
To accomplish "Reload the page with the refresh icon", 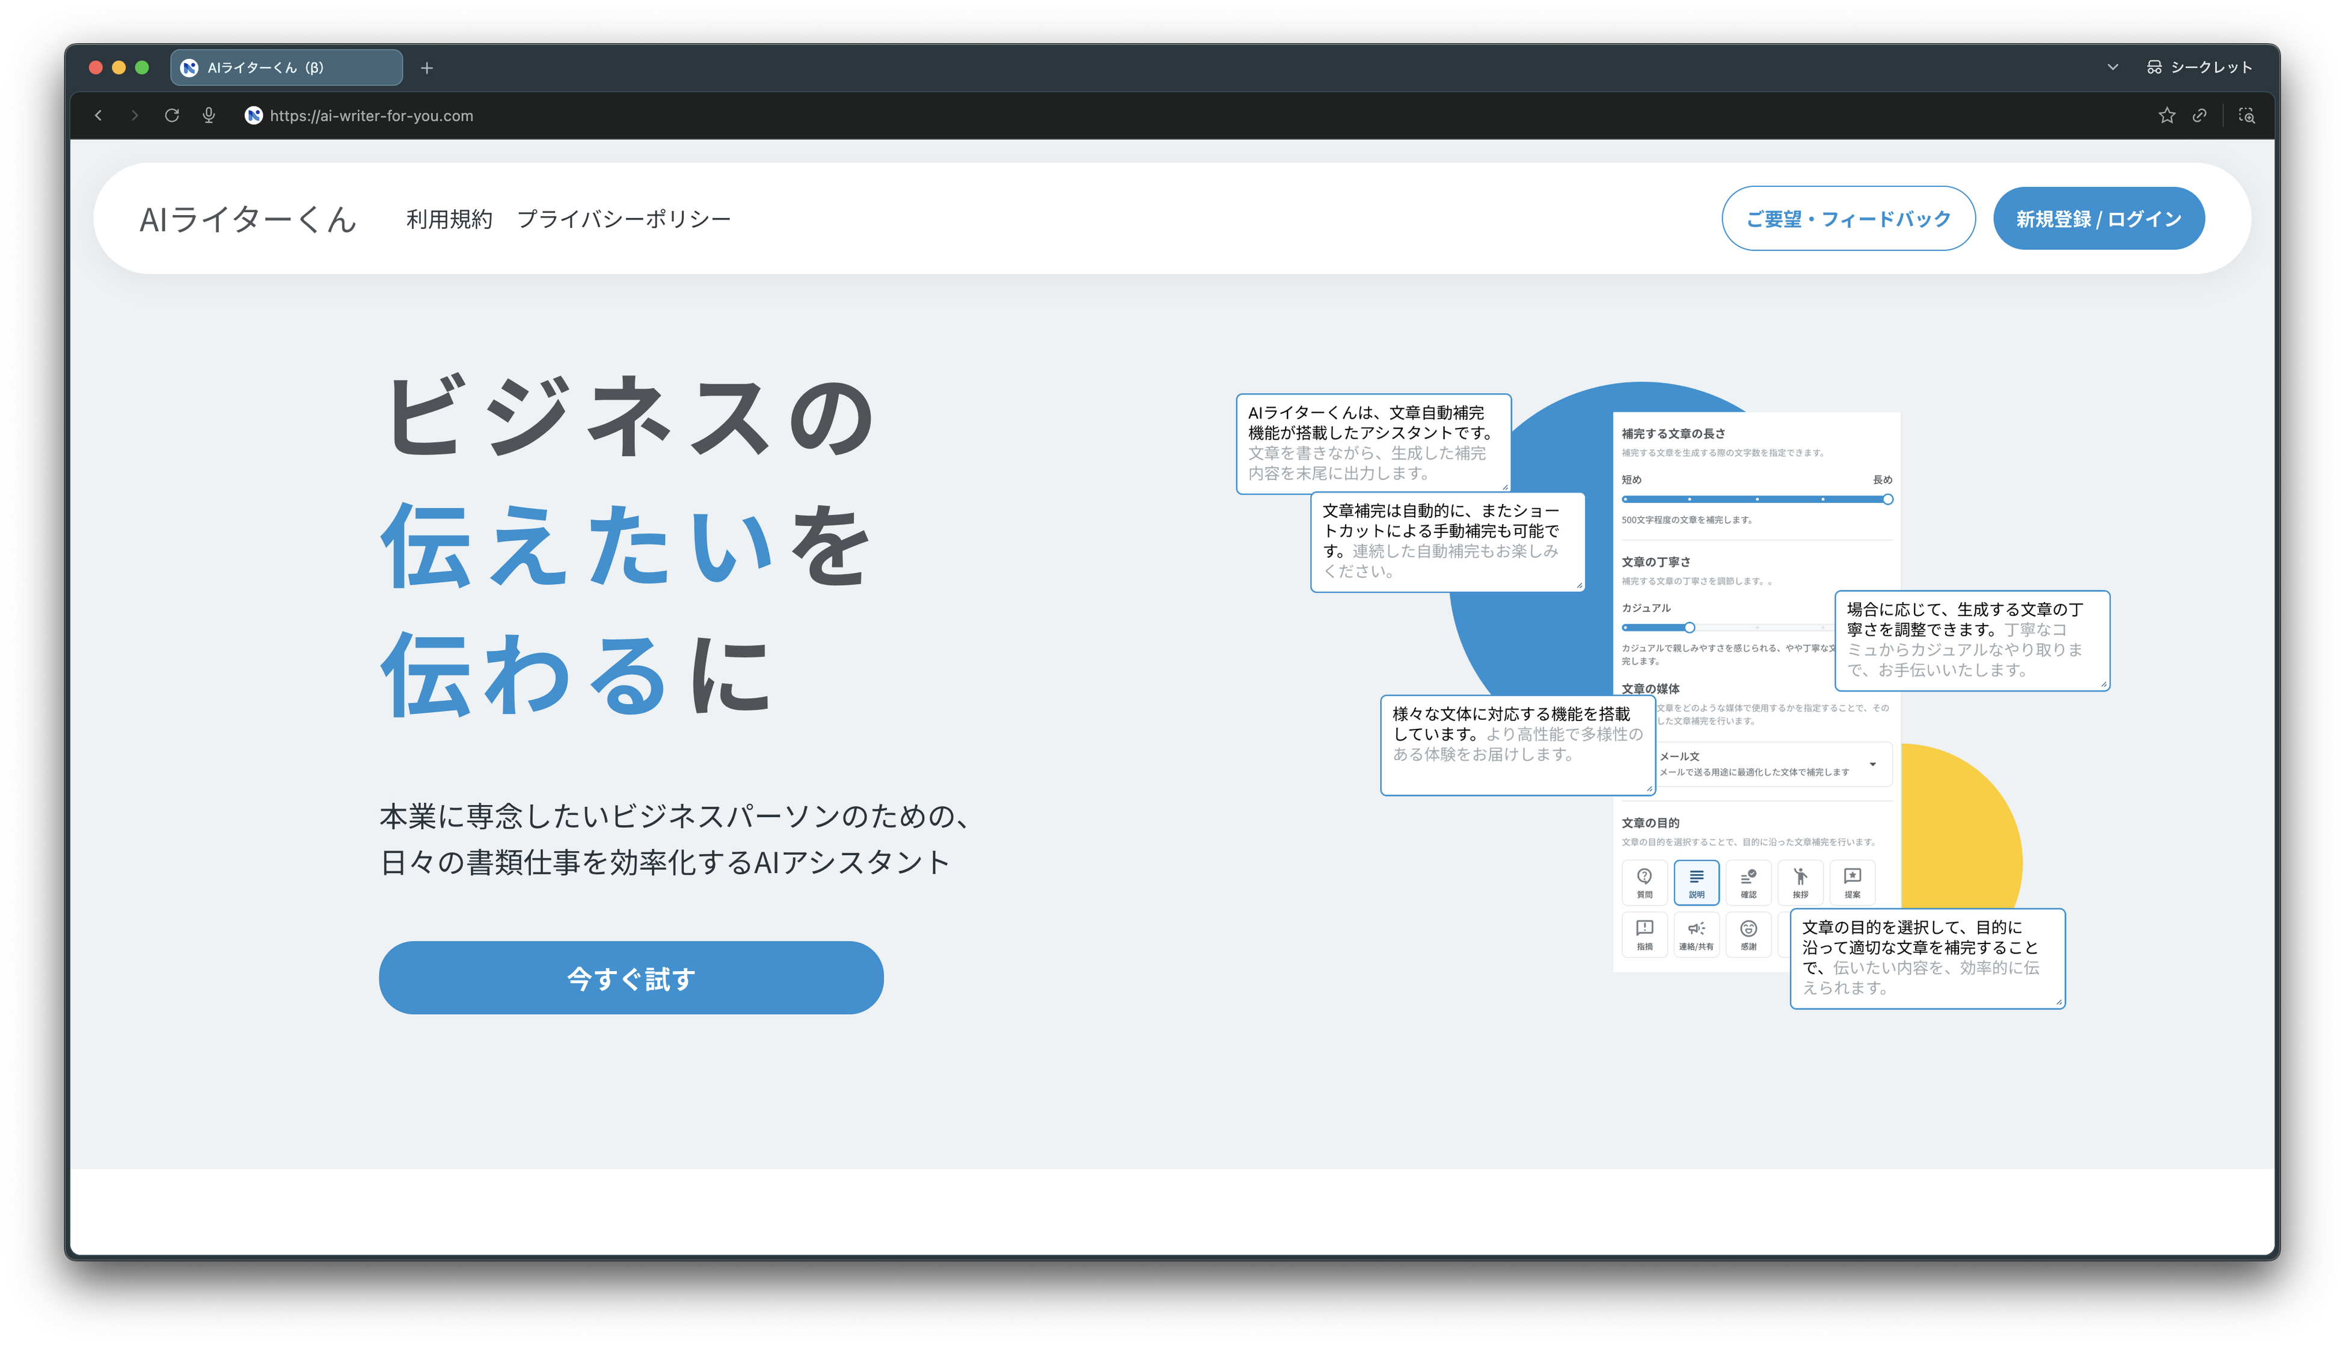I will coord(172,115).
